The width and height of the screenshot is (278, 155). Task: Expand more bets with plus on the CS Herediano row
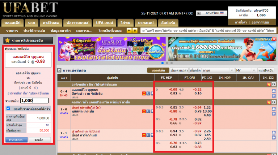click(x=274, y=114)
